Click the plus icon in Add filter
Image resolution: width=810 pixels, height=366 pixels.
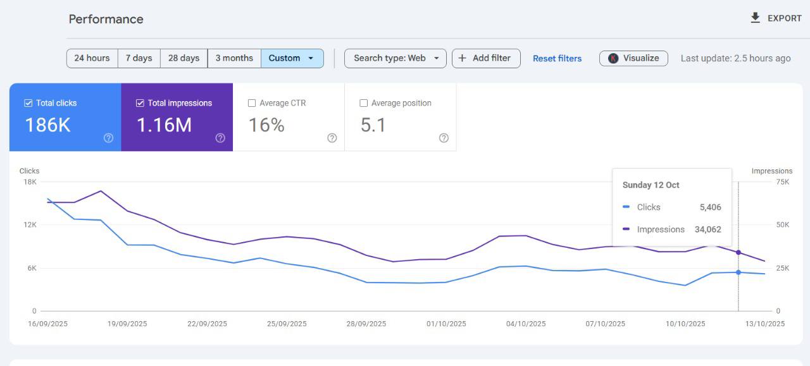(x=462, y=58)
